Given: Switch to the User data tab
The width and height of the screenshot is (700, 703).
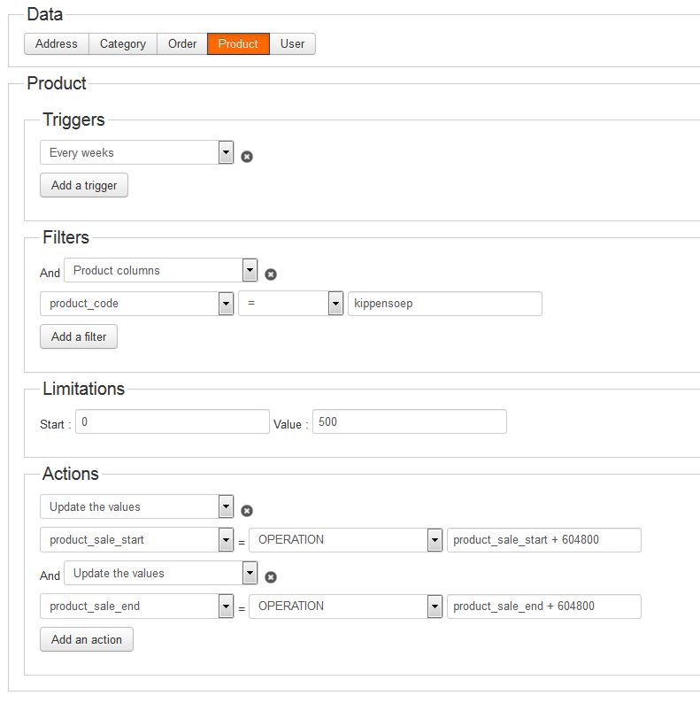Looking at the screenshot, I should (x=292, y=43).
